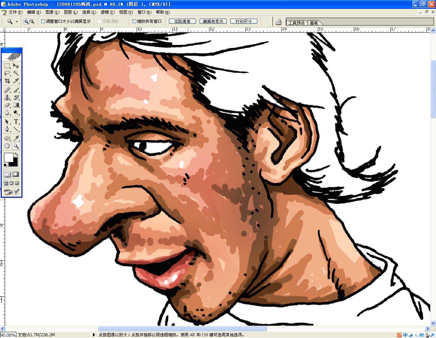The image size is (436, 338).
Task: Toggle Quick Mask mode in toolbox
Action: coord(16,174)
